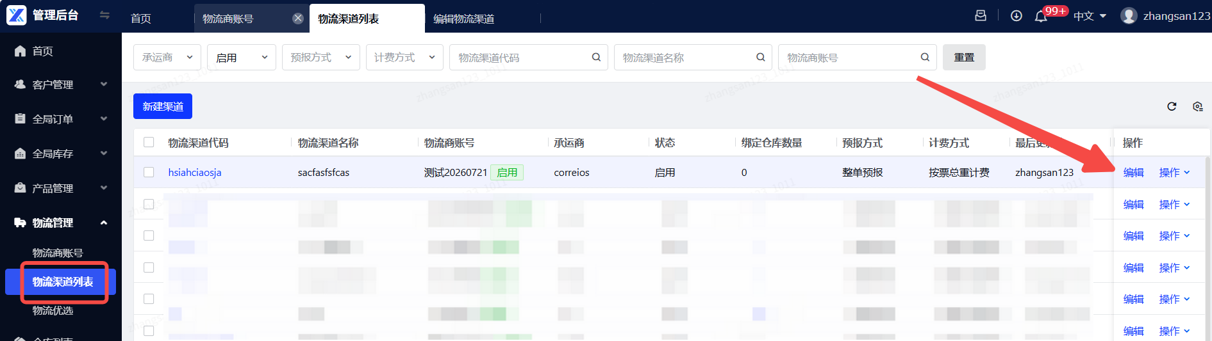Open 物流商账号 in the sidebar
The width and height of the screenshot is (1212, 341).
(58, 253)
